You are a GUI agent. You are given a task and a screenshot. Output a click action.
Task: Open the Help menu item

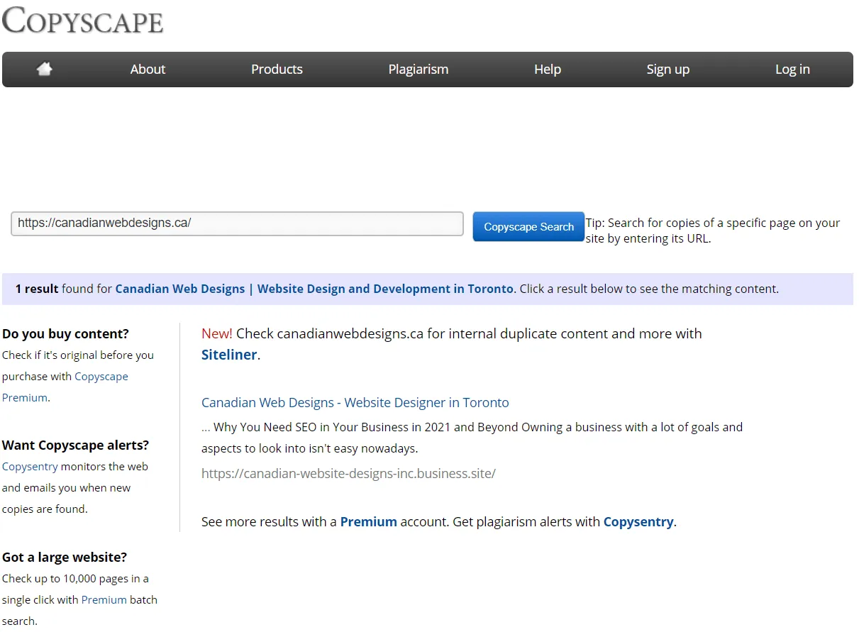point(547,69)
